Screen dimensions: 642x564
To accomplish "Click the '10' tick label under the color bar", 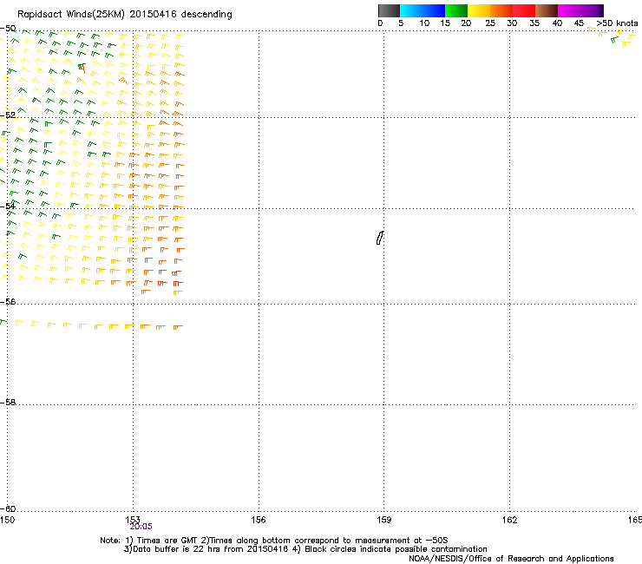I will point(424,23).
